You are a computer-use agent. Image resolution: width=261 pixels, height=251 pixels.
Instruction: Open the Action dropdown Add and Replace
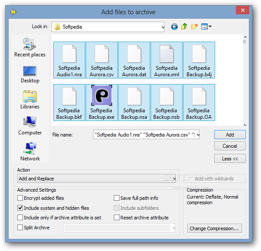[97, 179]
